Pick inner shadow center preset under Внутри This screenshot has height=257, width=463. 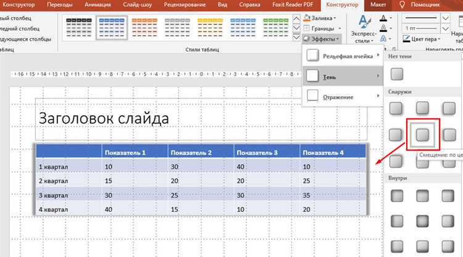click(x=422, y=221)
